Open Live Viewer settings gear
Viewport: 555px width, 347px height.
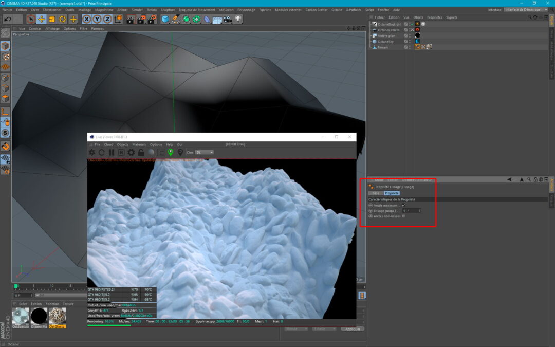(131, 153)
